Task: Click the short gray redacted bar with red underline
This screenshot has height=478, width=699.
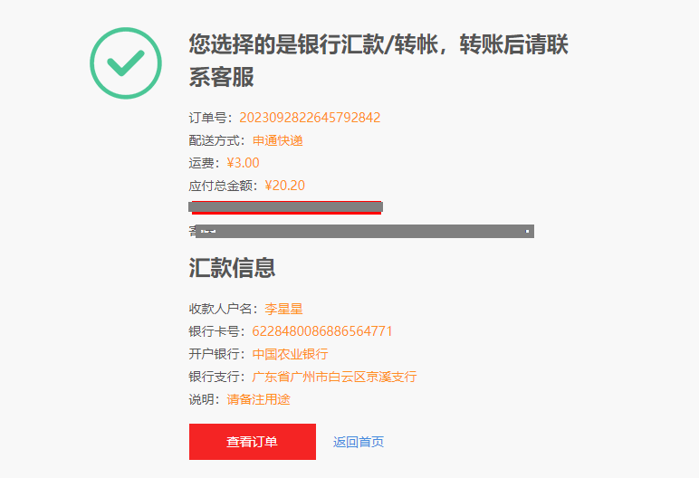Action: [285, 207]
